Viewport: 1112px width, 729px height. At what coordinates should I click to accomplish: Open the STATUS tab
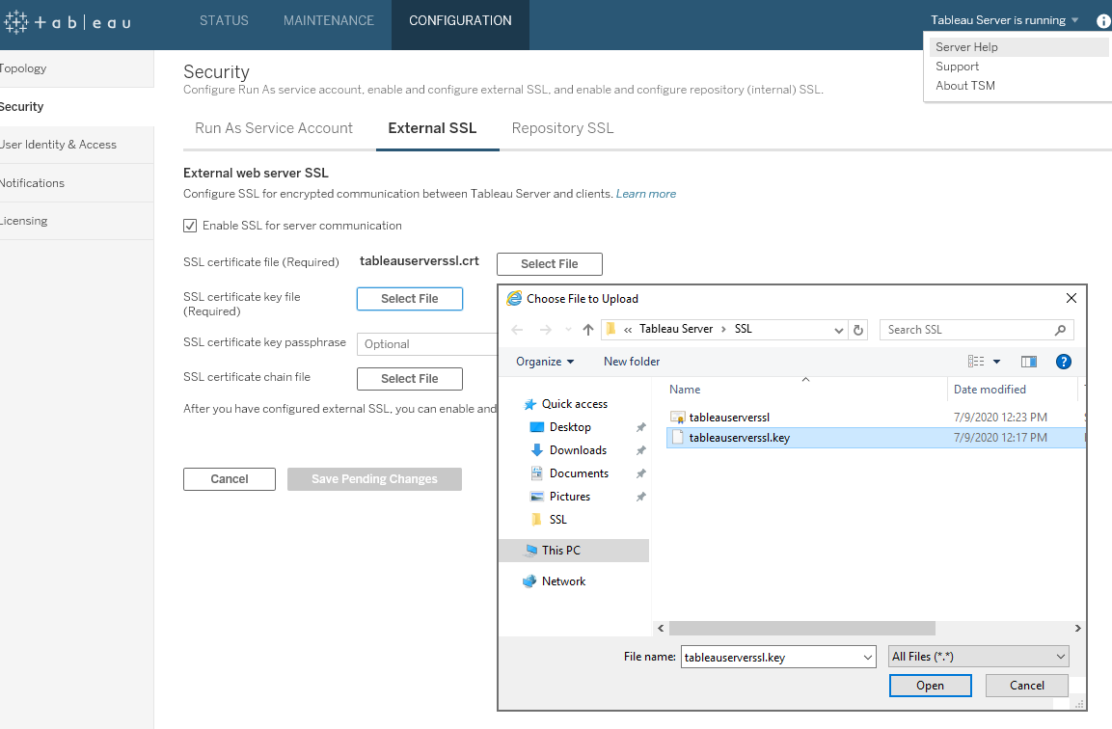pos(224,20)
